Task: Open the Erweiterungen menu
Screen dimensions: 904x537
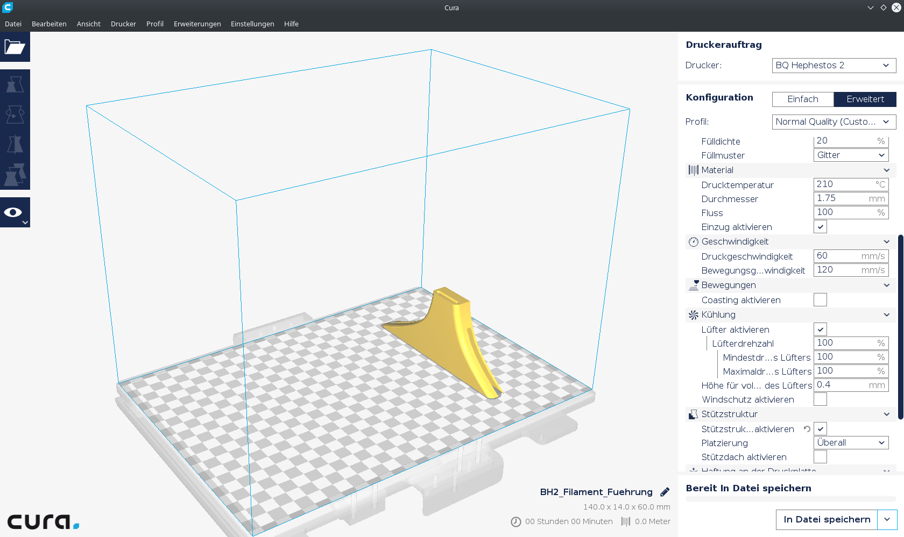Action: click(197, 24)
